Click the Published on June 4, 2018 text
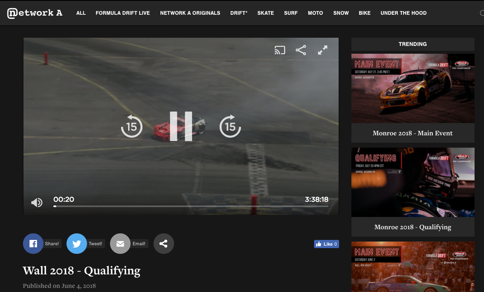 pyautogui.click(x=59, y=286)
